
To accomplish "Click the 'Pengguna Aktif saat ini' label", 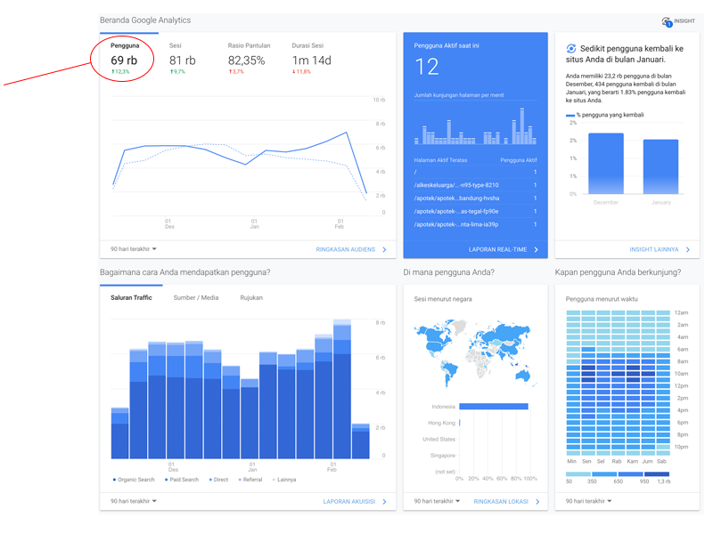I will pos(447,46).
